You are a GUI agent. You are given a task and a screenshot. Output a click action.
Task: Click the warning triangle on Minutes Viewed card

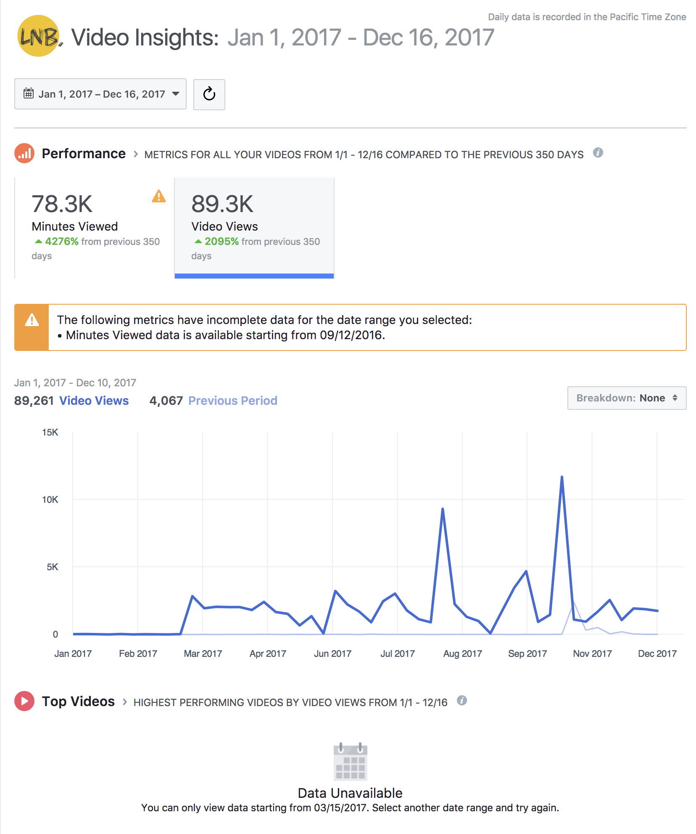pyautogui.click(x=158, y=196)
